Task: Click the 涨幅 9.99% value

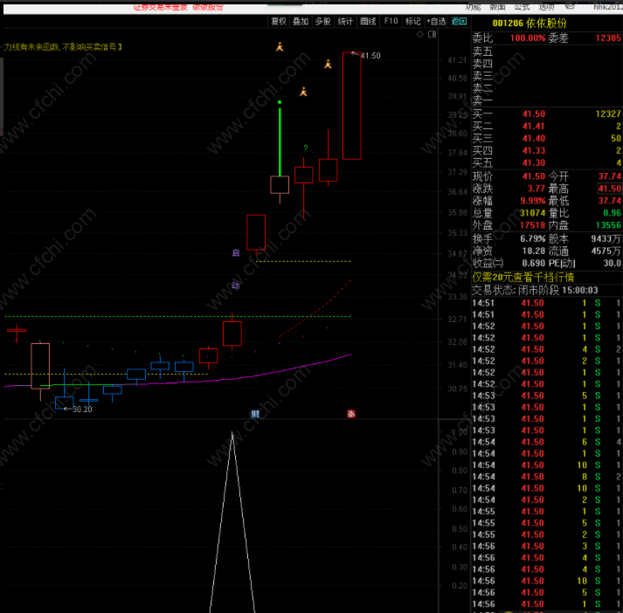Action: pos(533,201)
